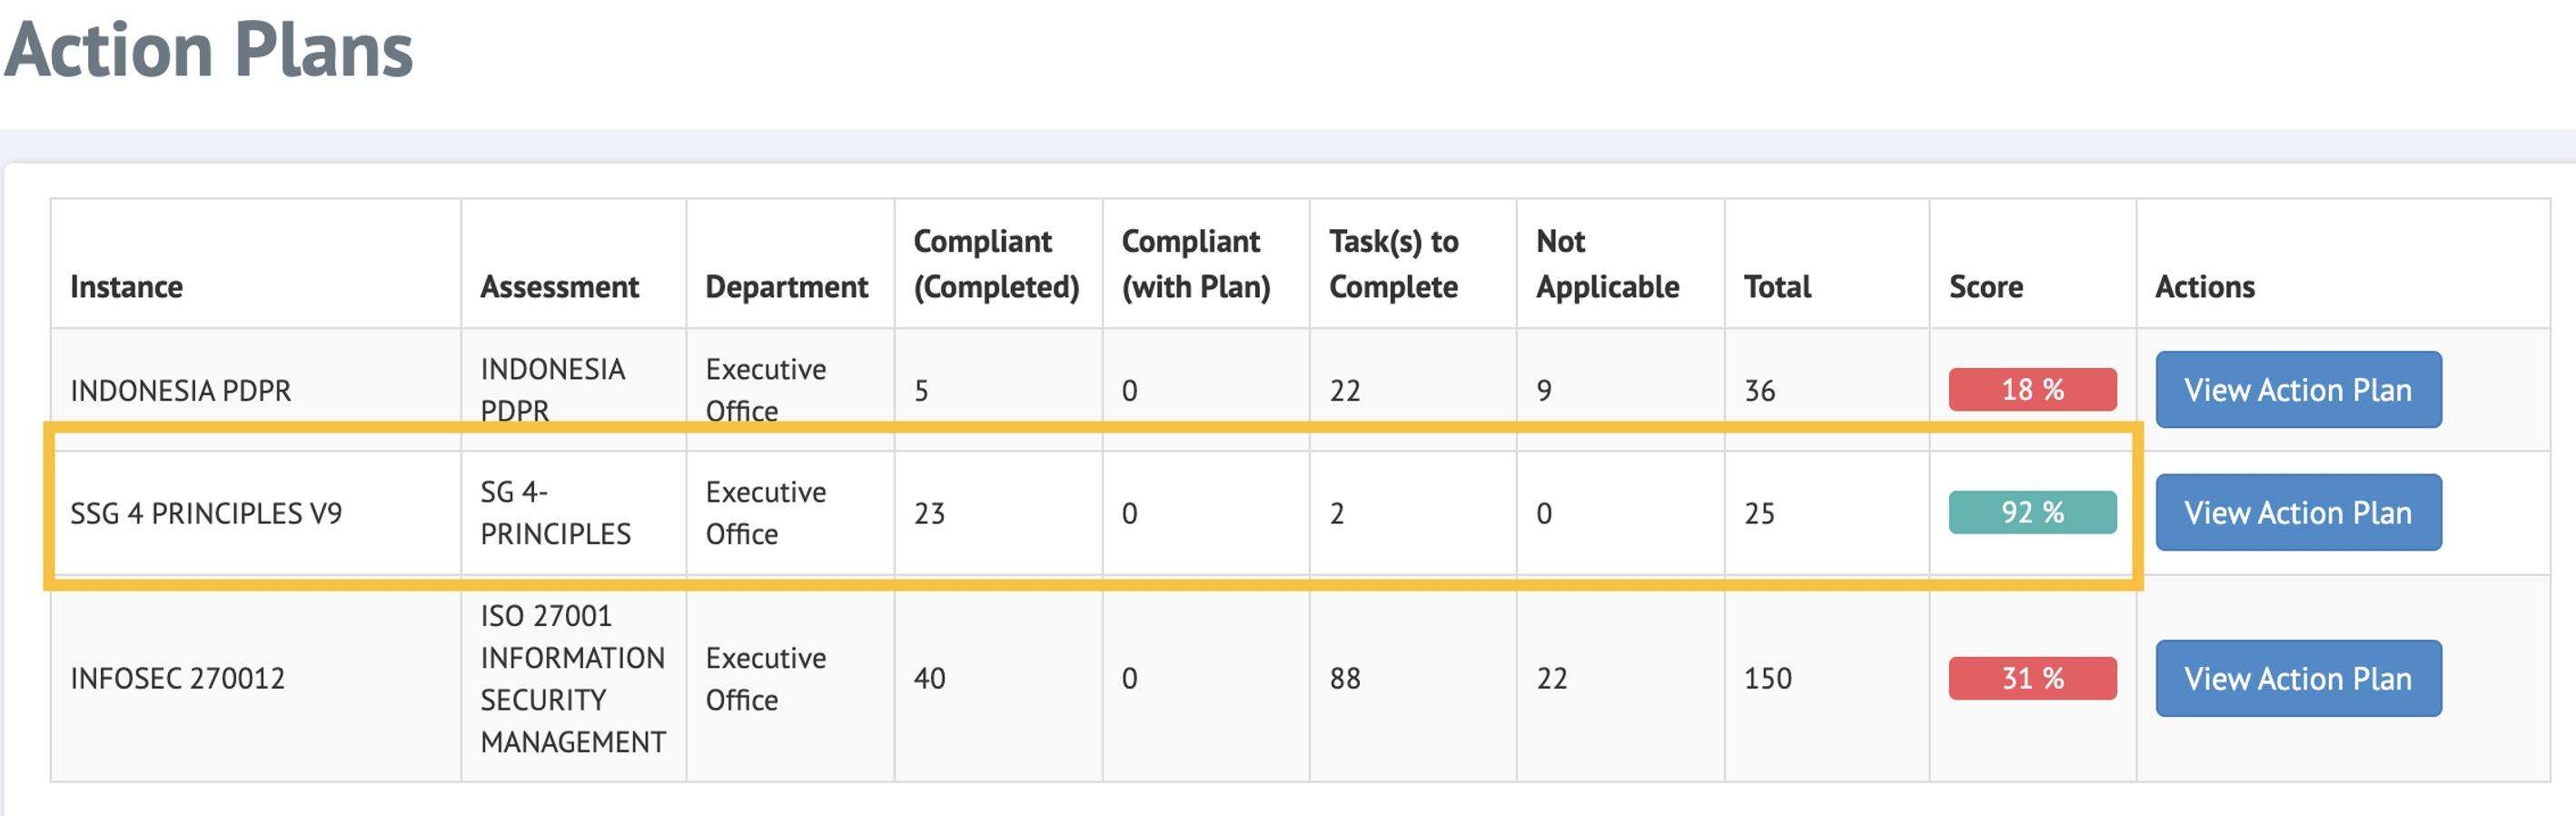The width and height of the screenshot is (2576, 816).
Task: Click the Total value 36
Action: click(x=1760, y=390)
